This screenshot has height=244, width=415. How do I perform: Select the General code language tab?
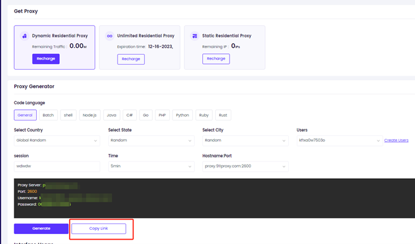coord(25,115)
